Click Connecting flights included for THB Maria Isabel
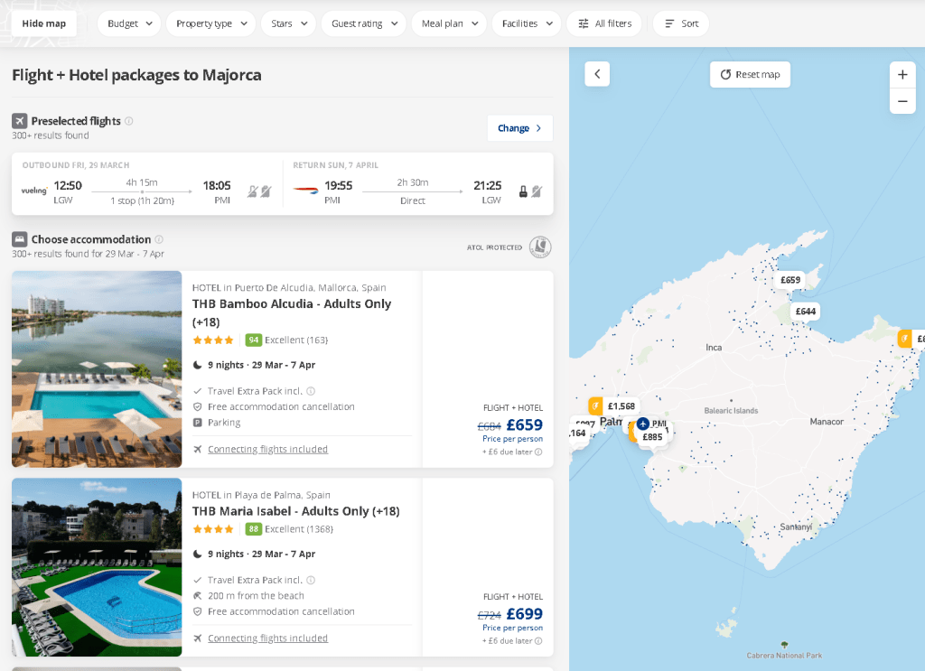 [267, 638]
